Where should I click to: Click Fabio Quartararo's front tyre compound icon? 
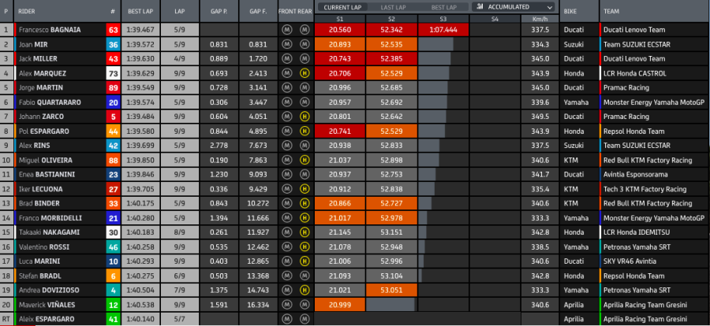click(287, 102)
